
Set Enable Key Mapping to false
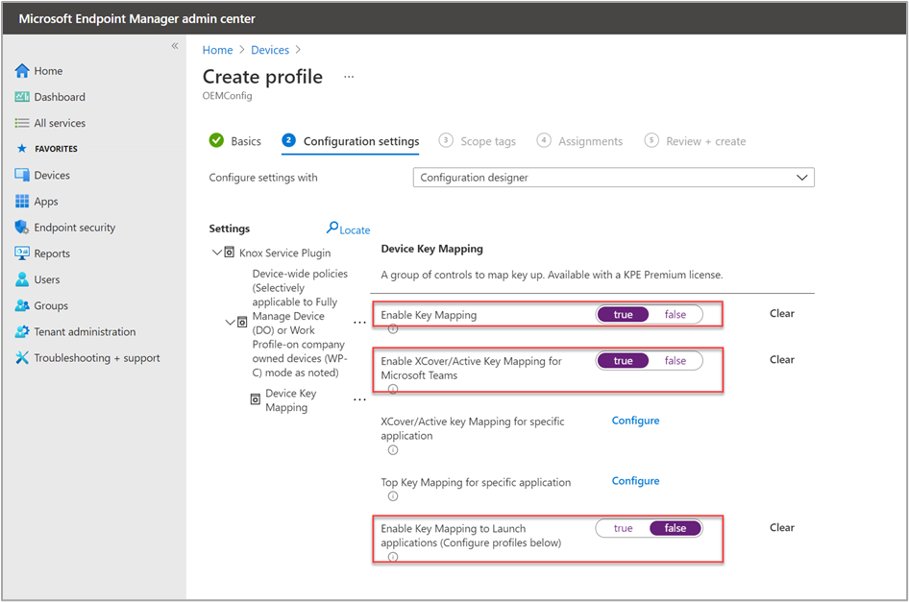[x=676, y=315]
